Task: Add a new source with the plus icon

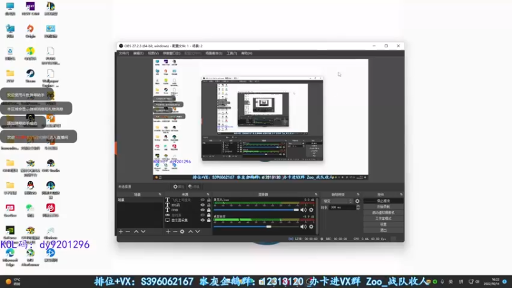Action: [x=168, y=232]
